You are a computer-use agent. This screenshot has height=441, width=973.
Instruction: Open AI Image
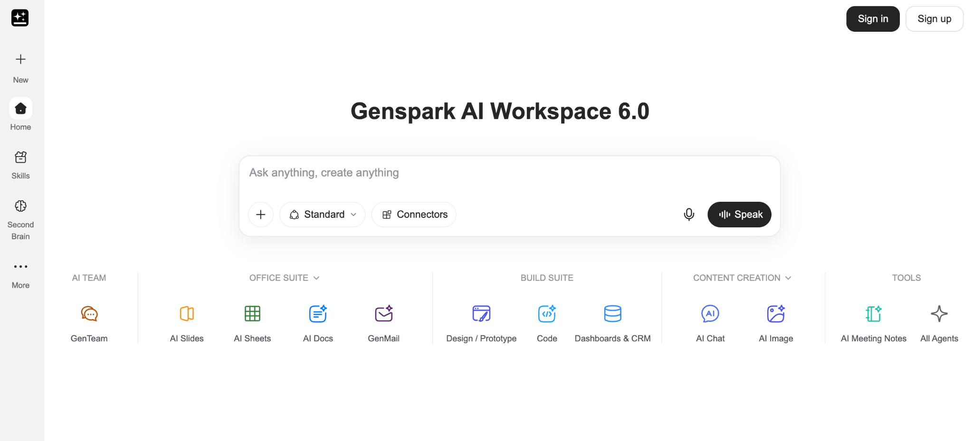point(776,323)
